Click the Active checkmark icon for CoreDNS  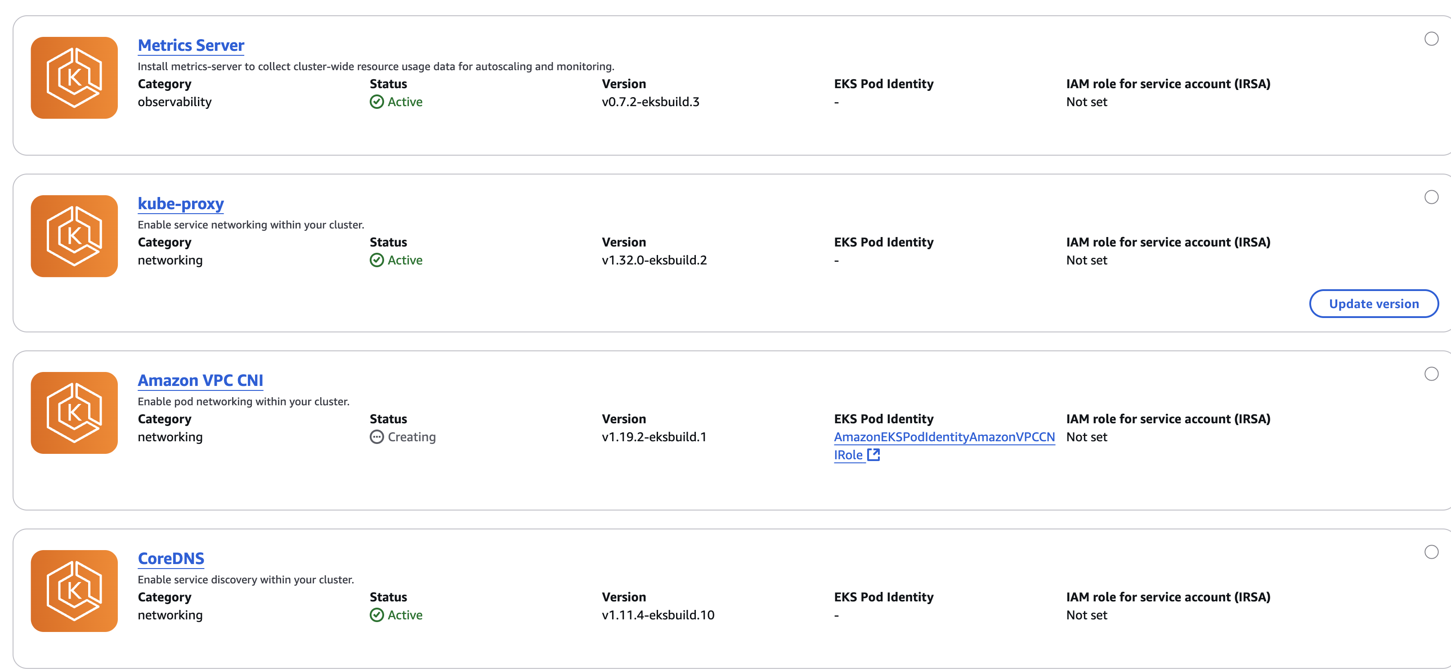click(377, 615)
